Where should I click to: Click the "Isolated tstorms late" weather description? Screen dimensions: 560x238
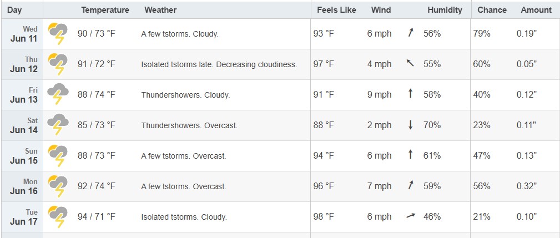click(x=177, y=64)
